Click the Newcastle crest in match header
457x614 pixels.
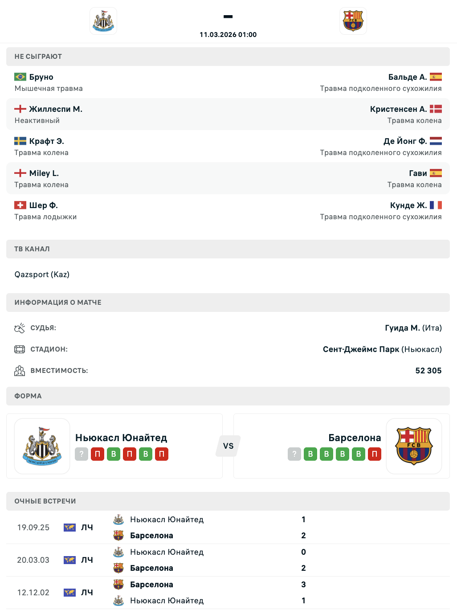point(103,21)
